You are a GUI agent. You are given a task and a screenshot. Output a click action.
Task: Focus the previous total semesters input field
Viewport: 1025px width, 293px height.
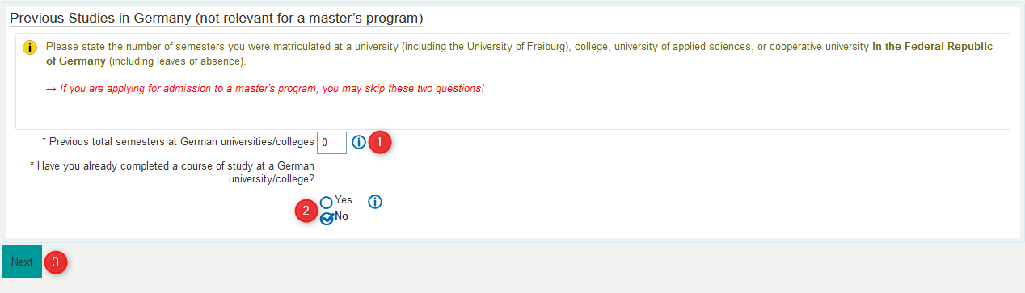(331, 142)
